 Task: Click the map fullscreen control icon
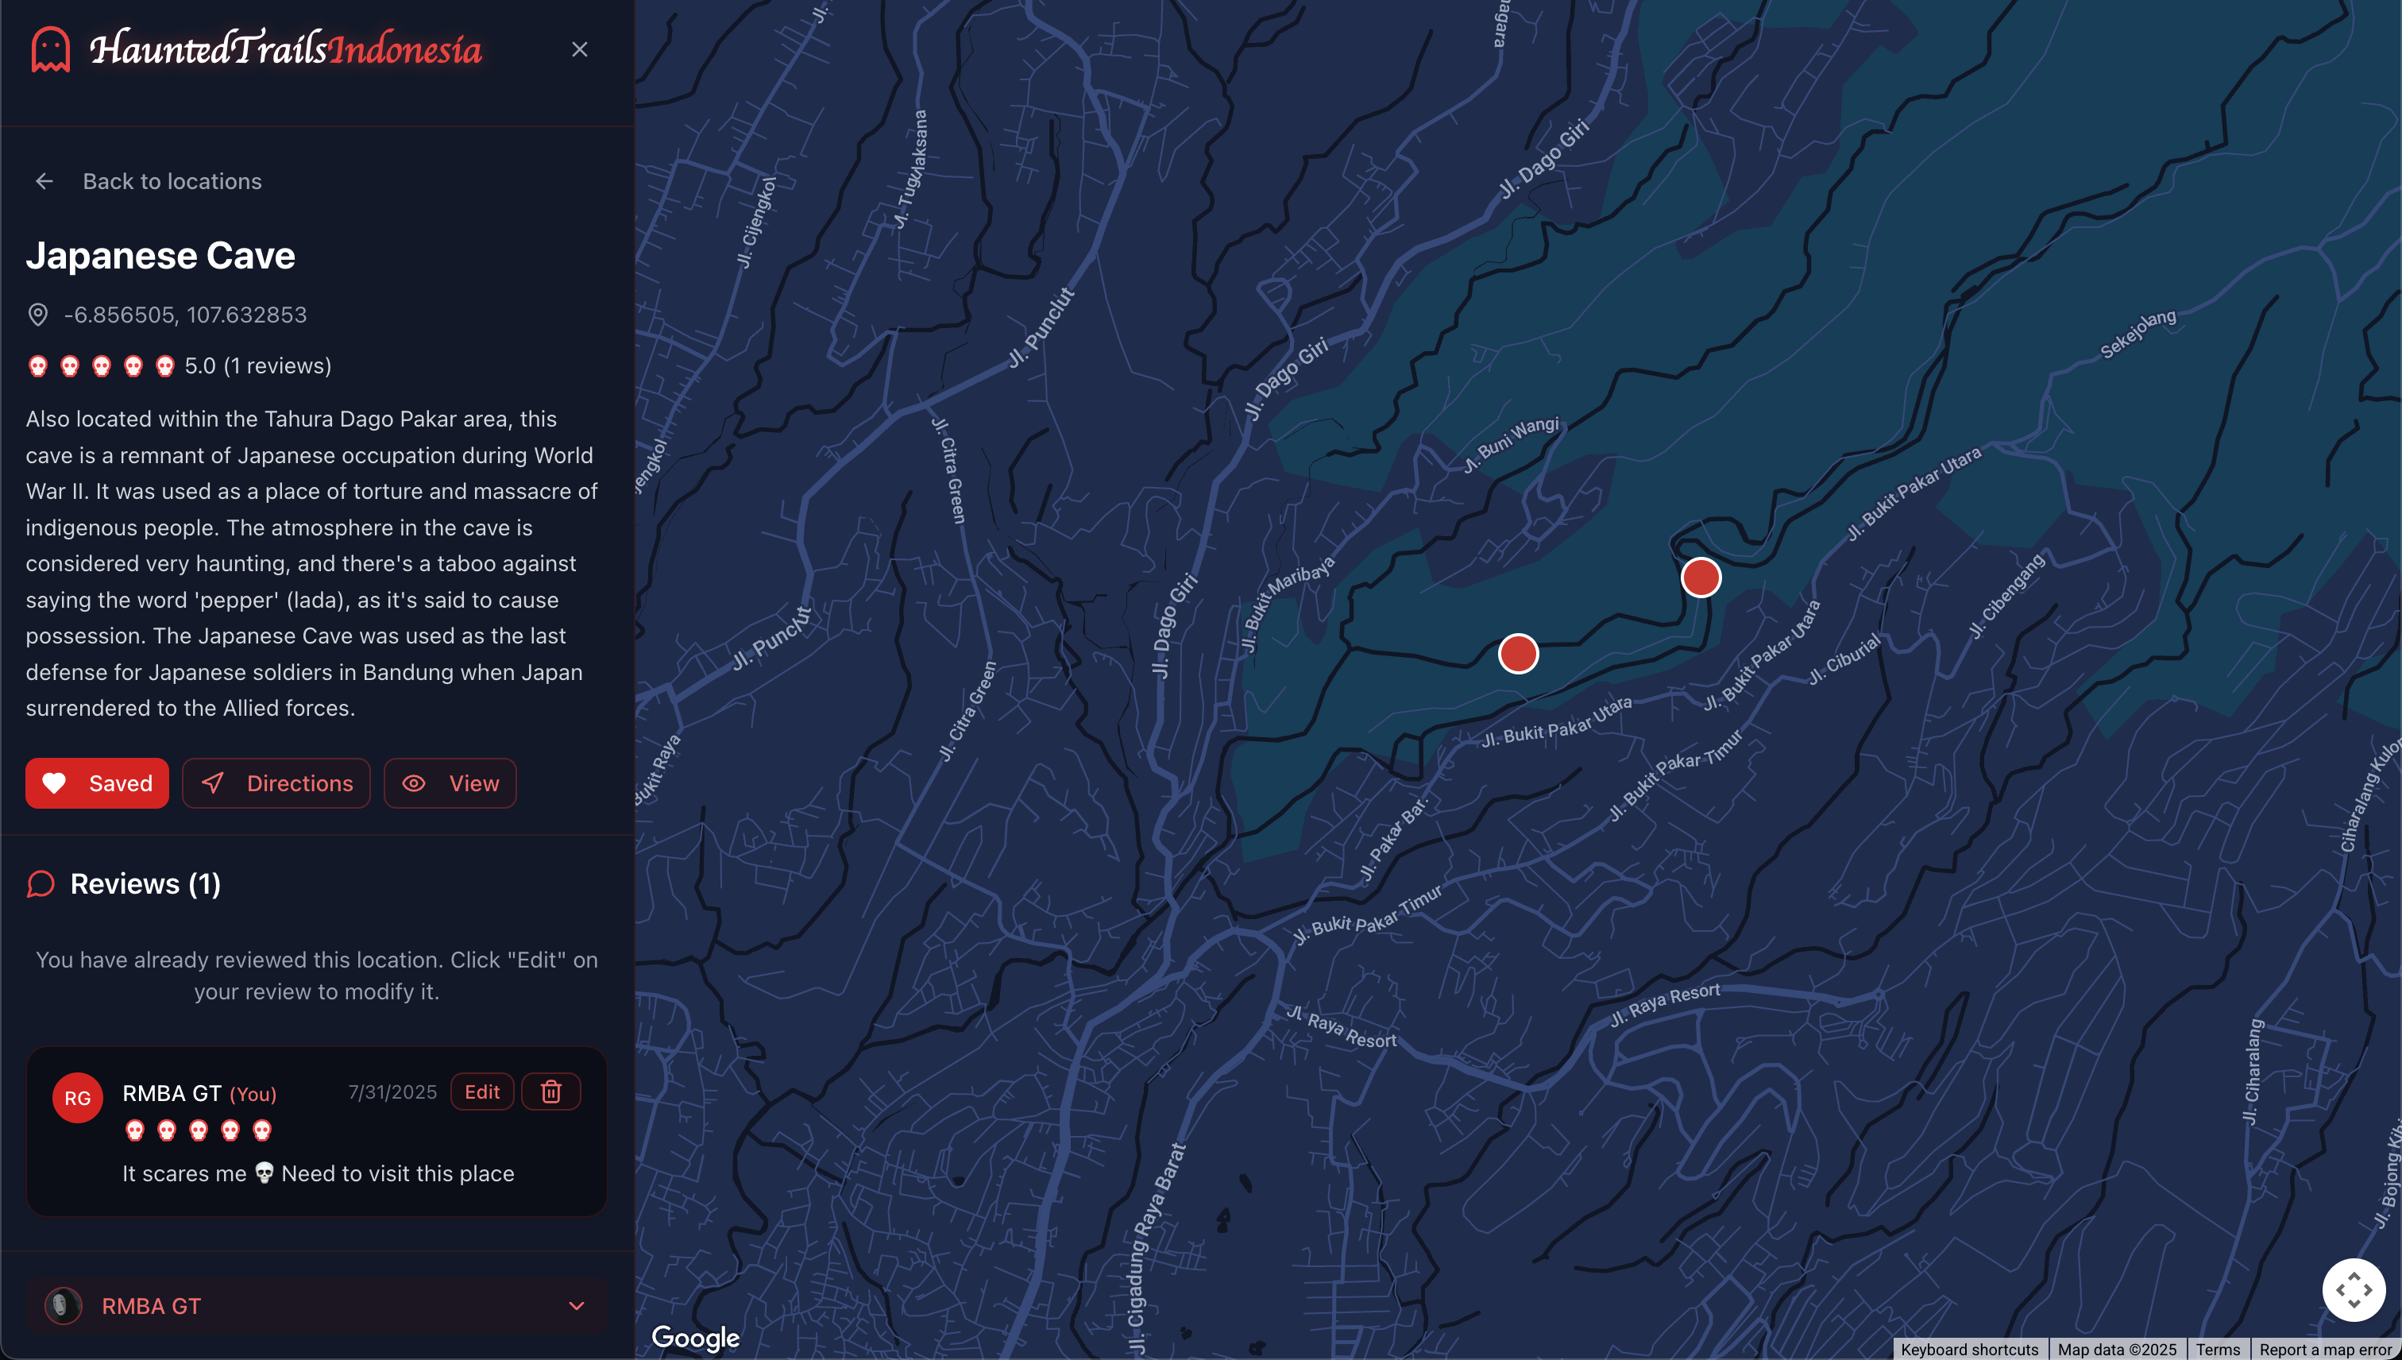2354,1290
